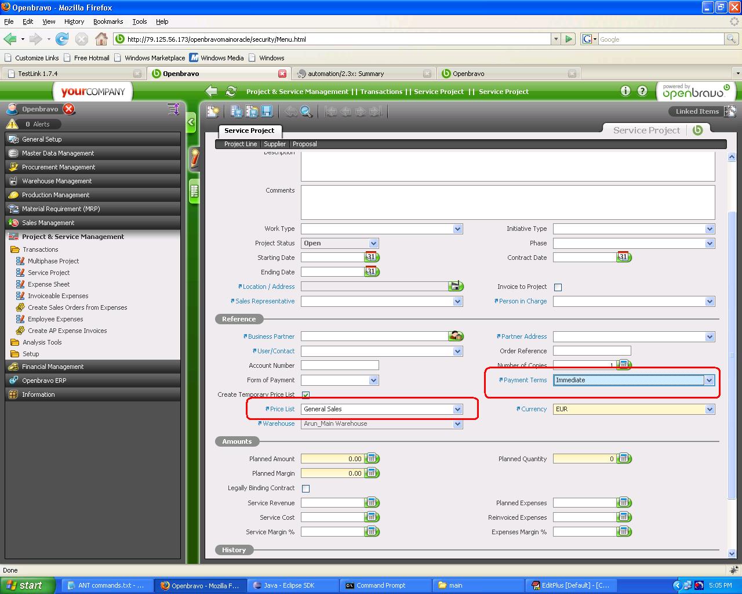Open the Price List dropdown
The image size is (742, 594).
[x=457, y=409]
